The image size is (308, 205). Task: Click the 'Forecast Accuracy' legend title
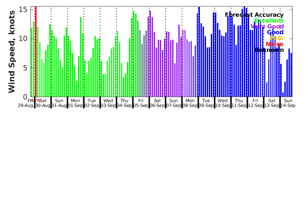[254, 15]
